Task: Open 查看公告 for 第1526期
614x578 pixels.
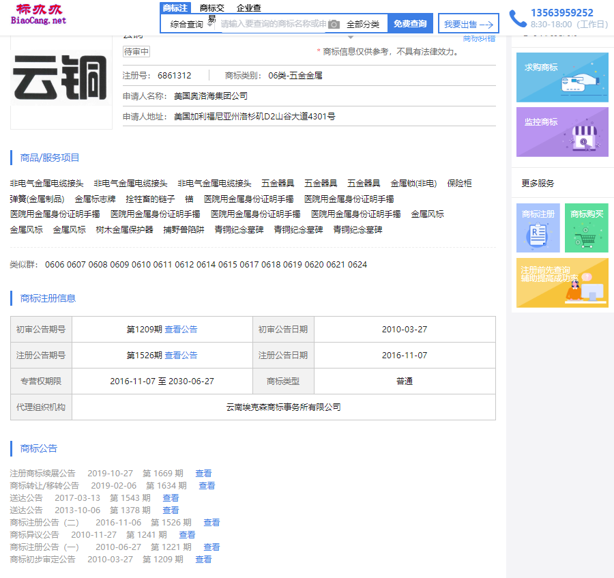Action: [181, 355]
